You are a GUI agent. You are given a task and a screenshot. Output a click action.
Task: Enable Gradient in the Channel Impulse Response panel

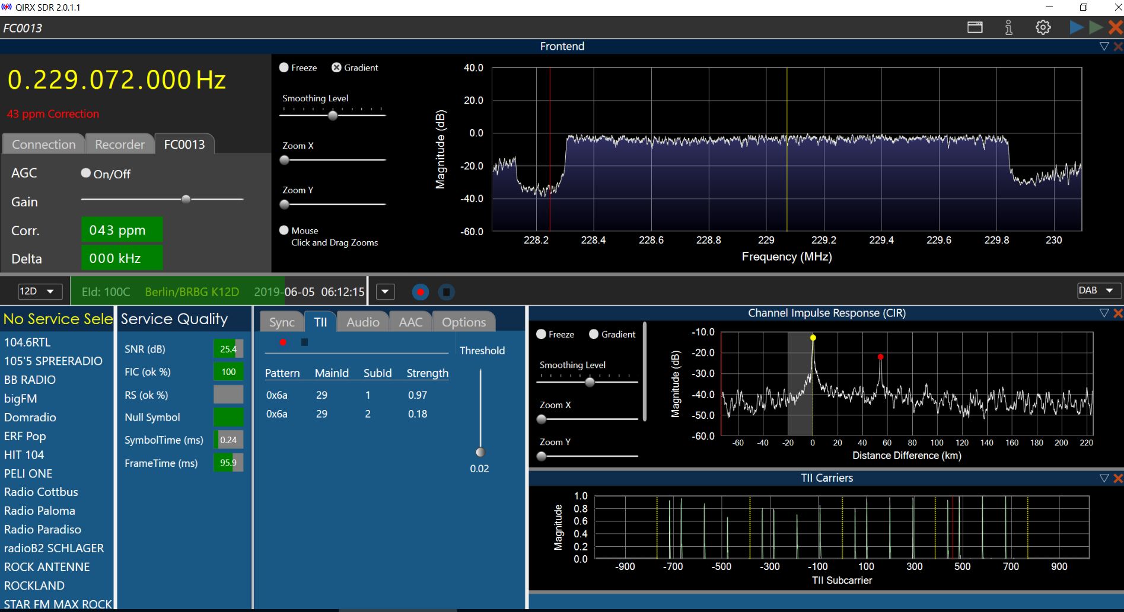594,334
